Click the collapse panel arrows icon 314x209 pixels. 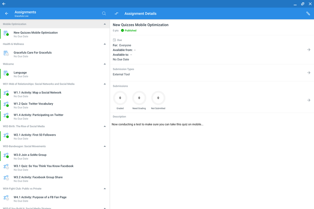pyautogui.click(x=116, y=14)
